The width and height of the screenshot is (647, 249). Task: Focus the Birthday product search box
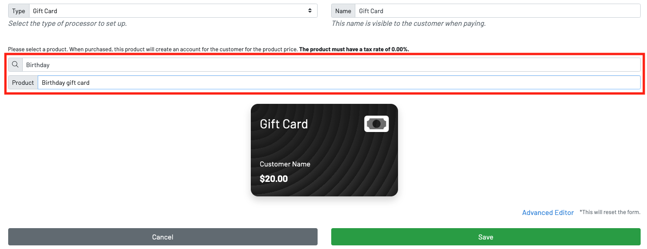coord(331,65)
